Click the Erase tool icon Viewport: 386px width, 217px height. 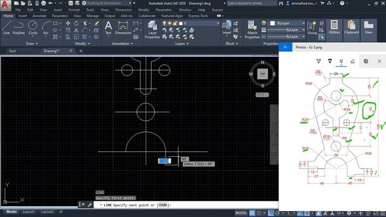[96, 23]
